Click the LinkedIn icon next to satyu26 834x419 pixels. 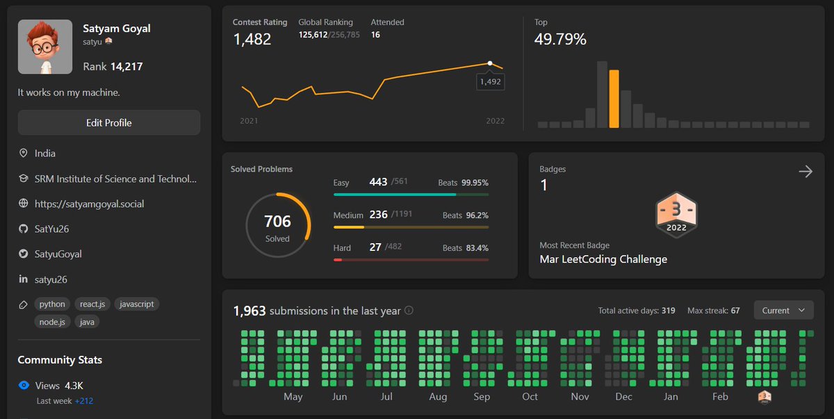pyautogui.click(x=23, y=279)
